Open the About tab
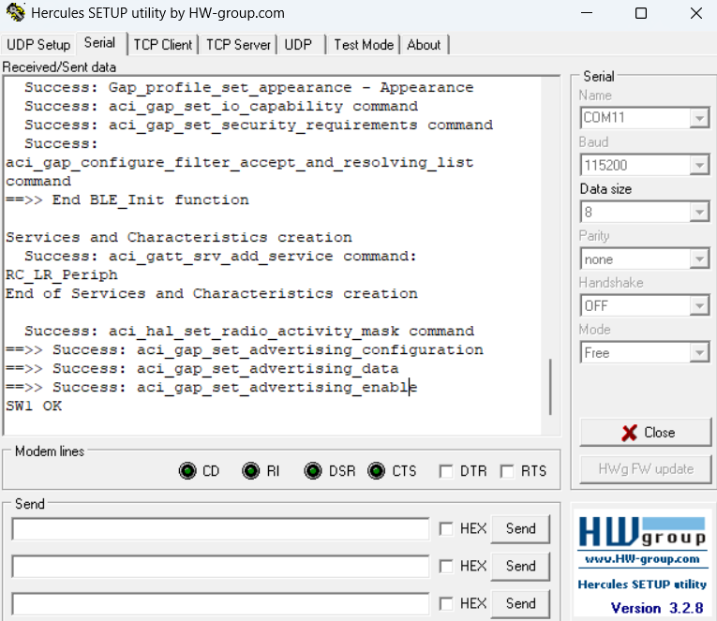The height and width of the screenshot is (621, 717). [x=424, y=45]
